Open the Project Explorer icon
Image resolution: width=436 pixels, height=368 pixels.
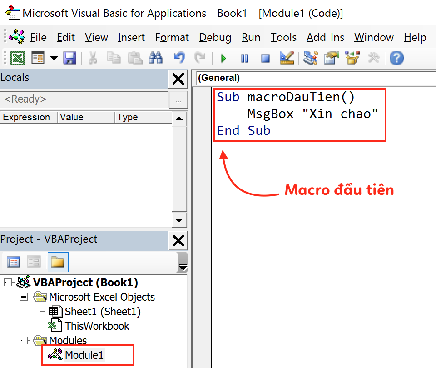tap(310, 58)
